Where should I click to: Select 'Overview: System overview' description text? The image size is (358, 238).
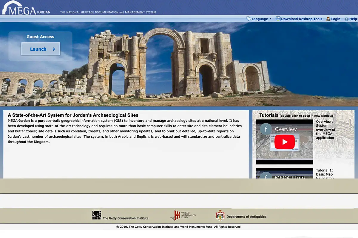[x=326, y=130]
